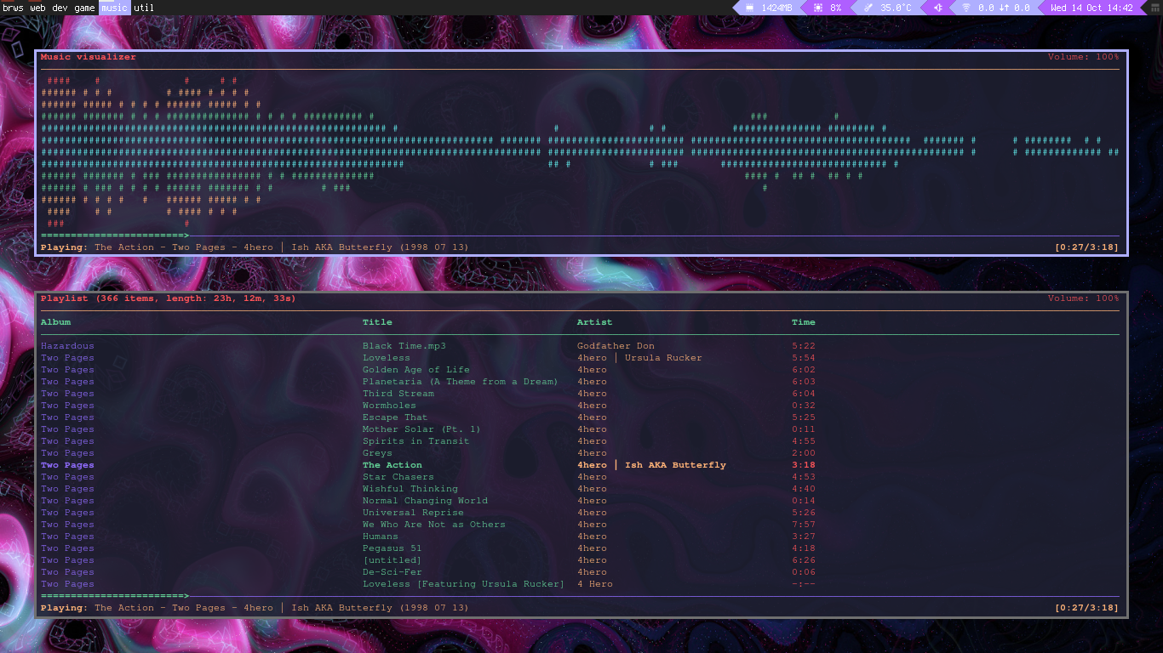Click the Godfather Don artist name

coord(616,346)
